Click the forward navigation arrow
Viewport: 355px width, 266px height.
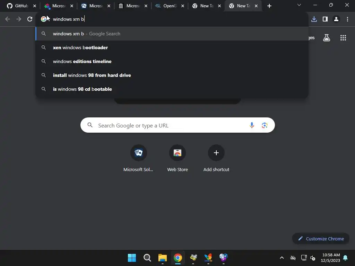[x=19, y=19]
